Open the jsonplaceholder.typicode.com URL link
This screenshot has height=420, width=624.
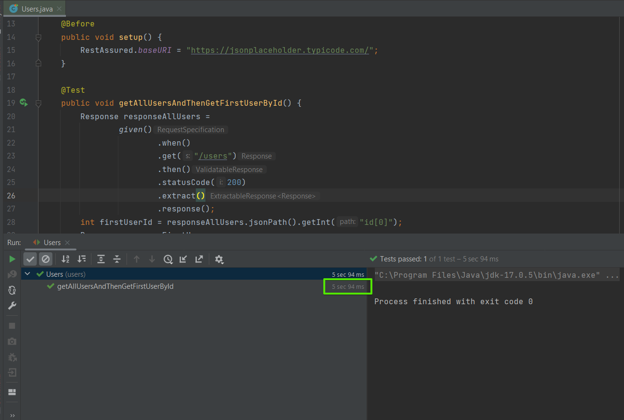click(280, 50)
